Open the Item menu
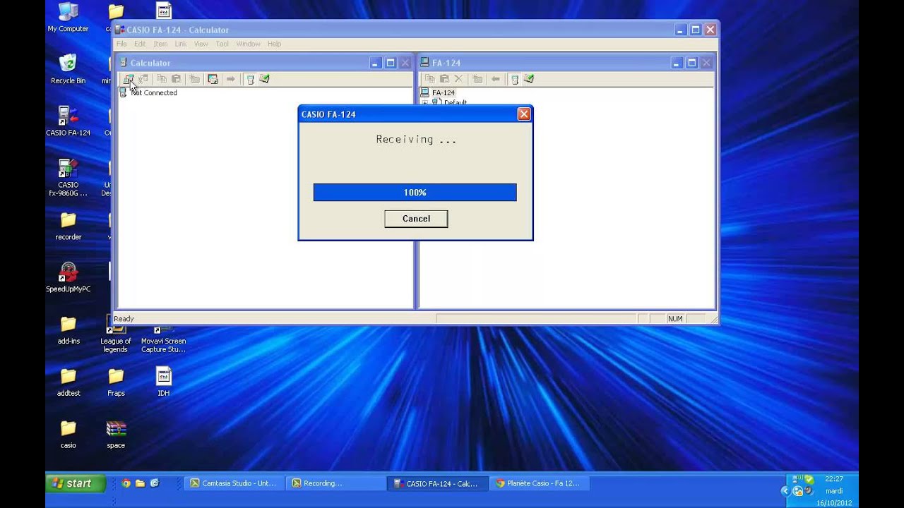Screen dimensions: 904x508 pos(160,44)
